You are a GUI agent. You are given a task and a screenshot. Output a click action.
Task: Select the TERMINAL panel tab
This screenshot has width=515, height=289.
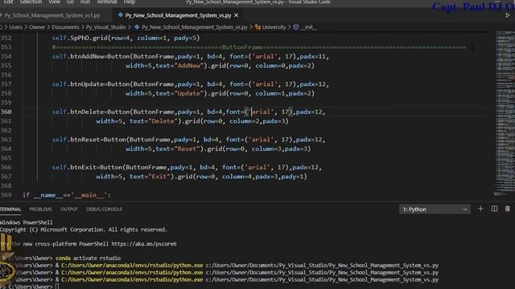pos(10,209)
